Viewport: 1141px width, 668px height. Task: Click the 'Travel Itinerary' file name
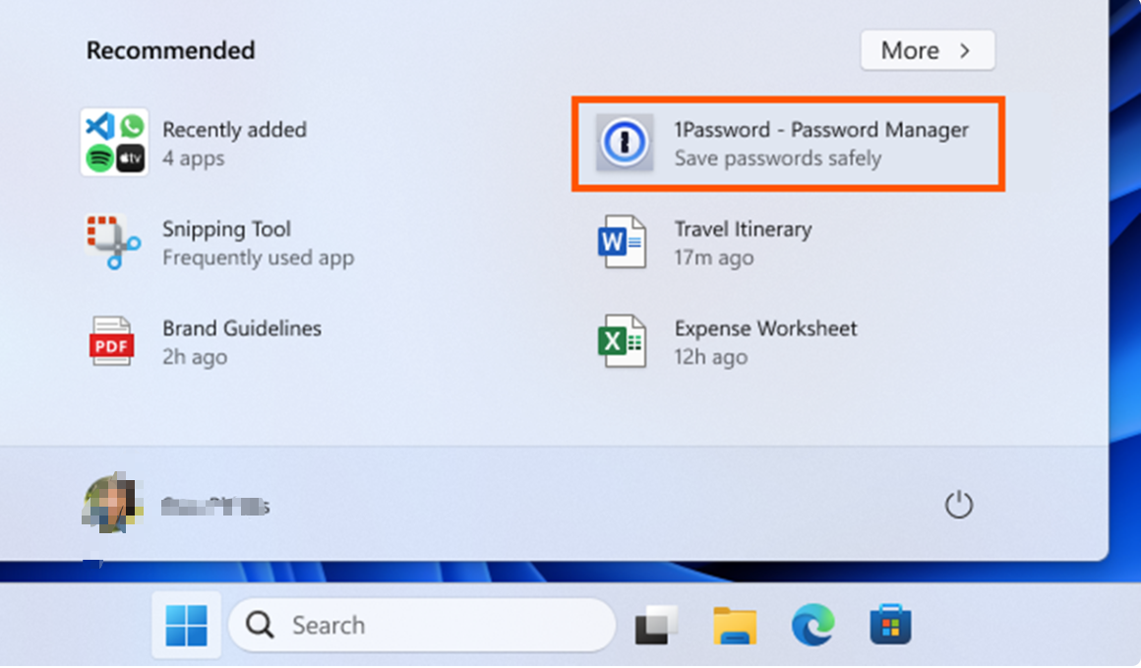(743, 229)
